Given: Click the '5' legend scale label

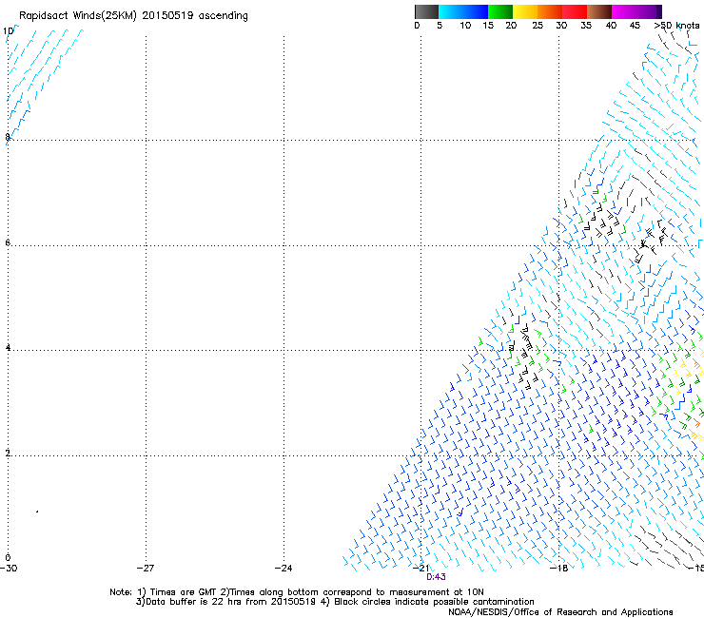Looking at the screenshot, I should pos(440,26).
